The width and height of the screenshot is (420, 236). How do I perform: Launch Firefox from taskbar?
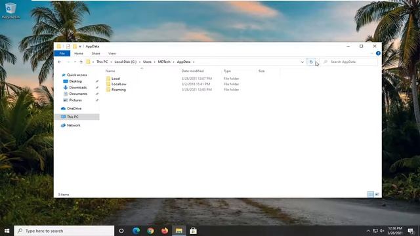tap(165, 231)
